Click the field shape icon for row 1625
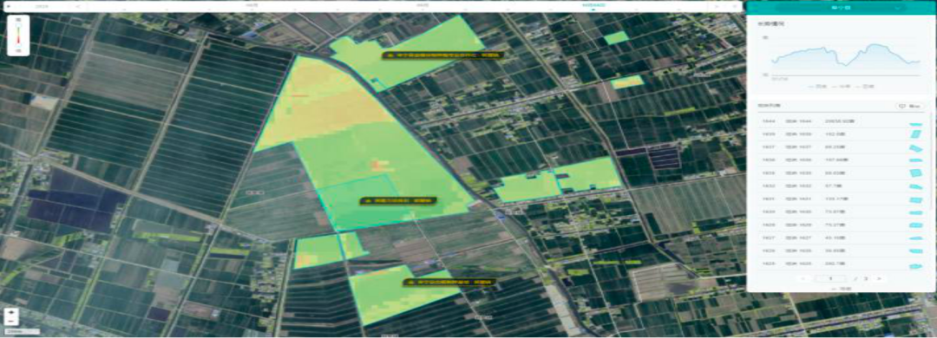 pyautogui.click(x=915, y=265)
